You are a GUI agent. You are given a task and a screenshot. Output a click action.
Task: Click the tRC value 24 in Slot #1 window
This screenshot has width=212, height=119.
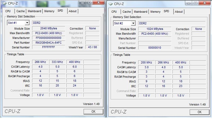point(75,86)
